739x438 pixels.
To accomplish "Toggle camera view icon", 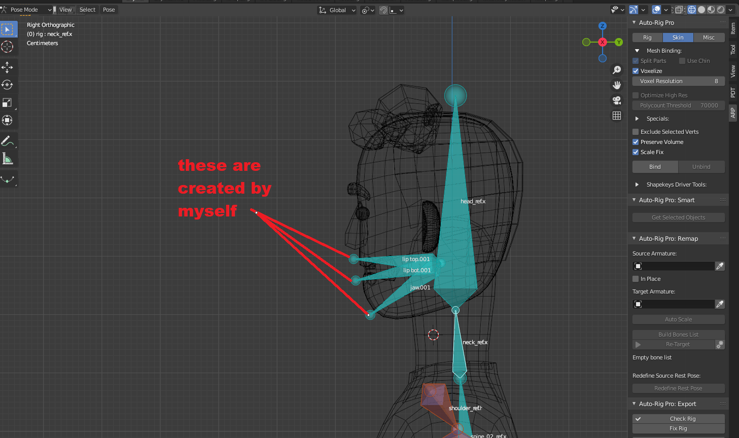I will [x=617, y=100].
